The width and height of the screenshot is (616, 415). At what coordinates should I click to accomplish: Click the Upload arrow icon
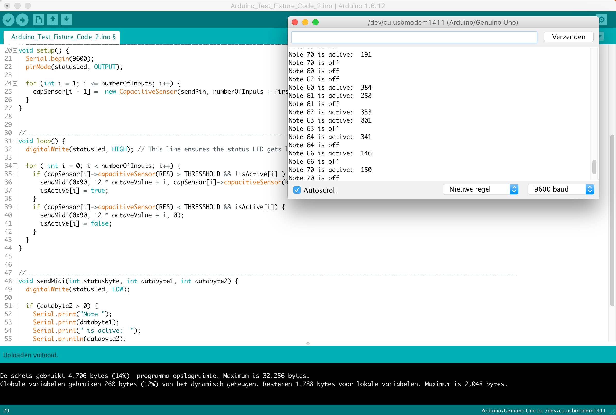click(22, 20)
